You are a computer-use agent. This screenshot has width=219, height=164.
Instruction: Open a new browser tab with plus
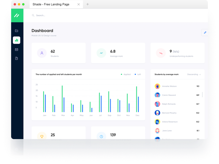coord(88,4)
